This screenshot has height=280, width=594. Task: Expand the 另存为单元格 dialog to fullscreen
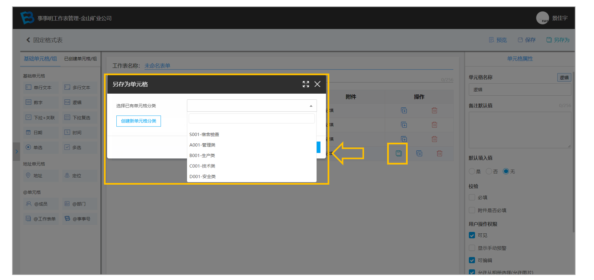(x=306, y=84)
